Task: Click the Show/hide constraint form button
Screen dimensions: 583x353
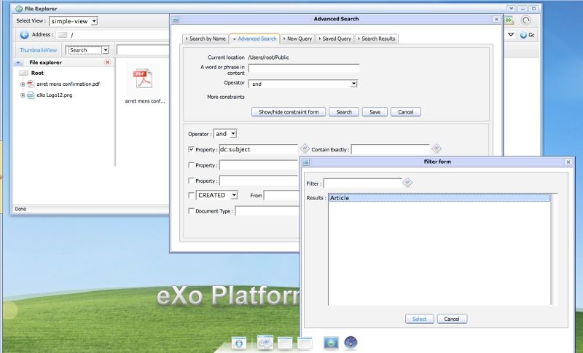Action: 289,112
